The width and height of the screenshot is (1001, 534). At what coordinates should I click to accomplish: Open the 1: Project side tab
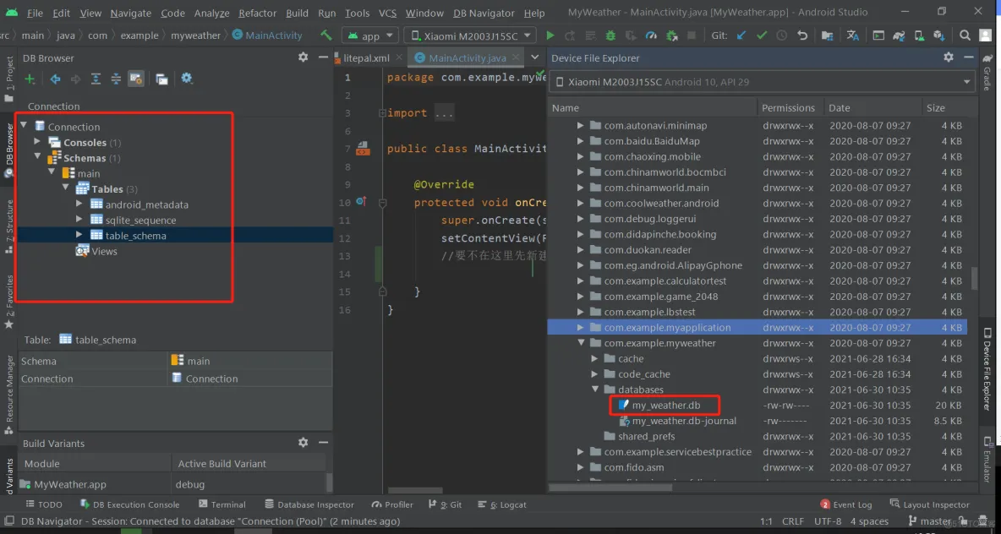tap(9, 78)
